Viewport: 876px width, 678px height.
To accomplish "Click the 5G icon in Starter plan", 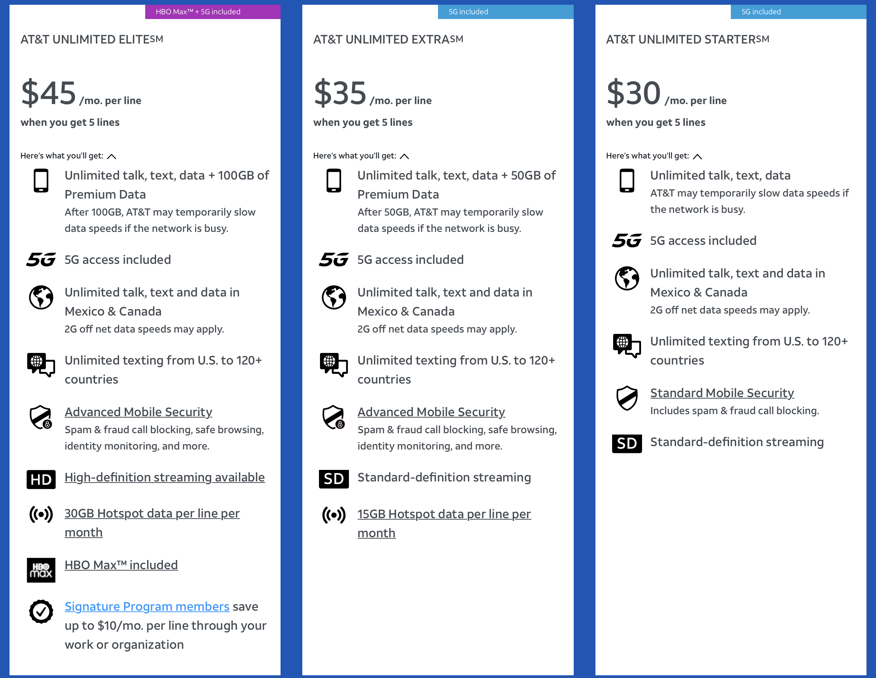I will pyautogui.click(x=626, y=241).
